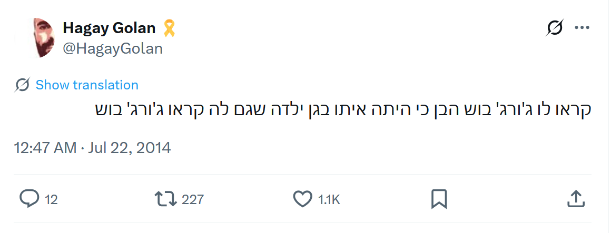Show translation of the Hebrew tweet
Screen dimensions: 611x233
coord(87,85)
